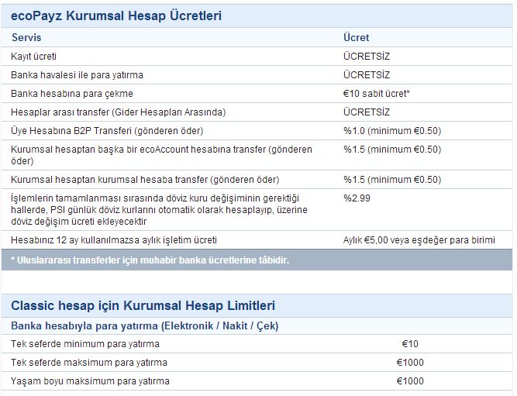
Task: Click 'Kurumsal hesaptan başka bir ecoAccount' label
Action: [x=161, y=155]
